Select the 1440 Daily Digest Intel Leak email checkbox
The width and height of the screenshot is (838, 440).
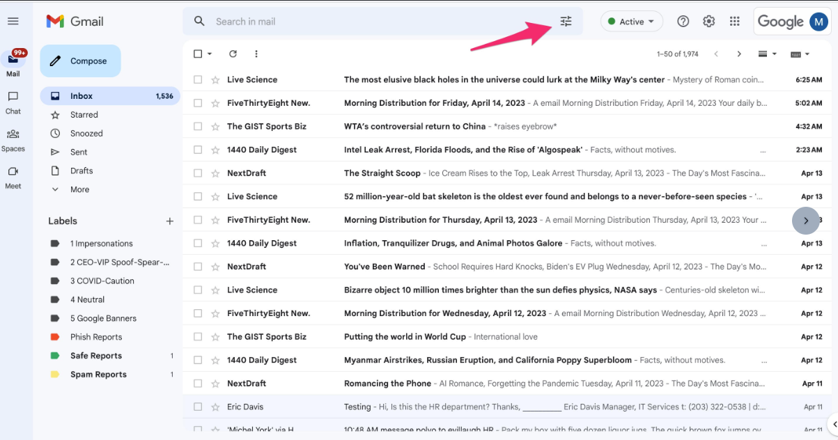click(198, 150)
